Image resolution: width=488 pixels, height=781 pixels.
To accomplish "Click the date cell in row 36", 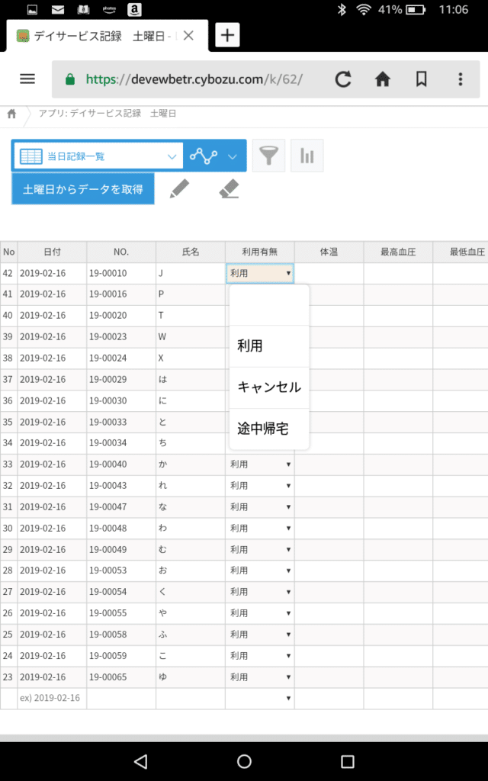I will pyautogui.click(x=53, y=400).
